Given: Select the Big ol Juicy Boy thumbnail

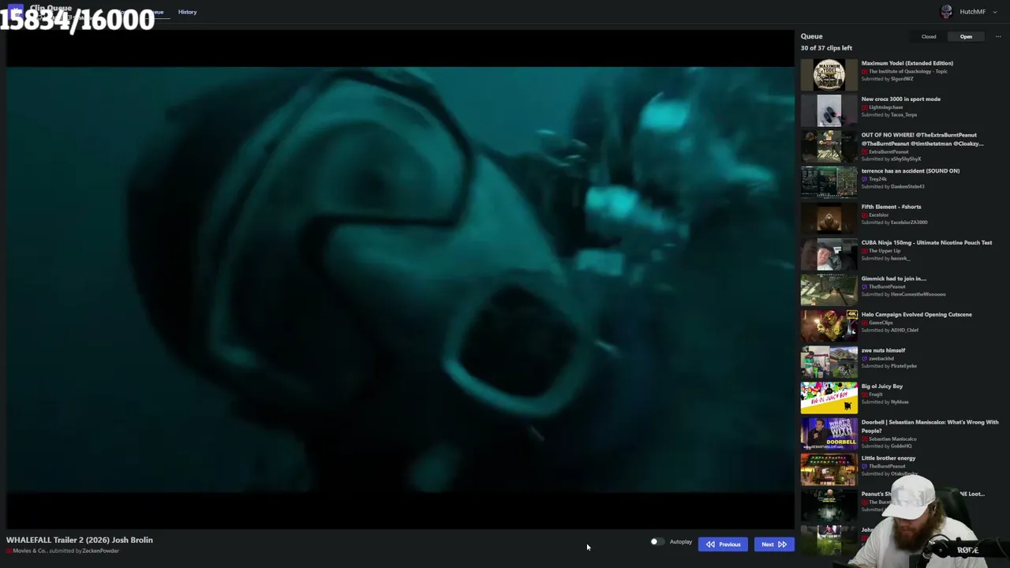Looking at the screenshot, I should pos(829,398).
